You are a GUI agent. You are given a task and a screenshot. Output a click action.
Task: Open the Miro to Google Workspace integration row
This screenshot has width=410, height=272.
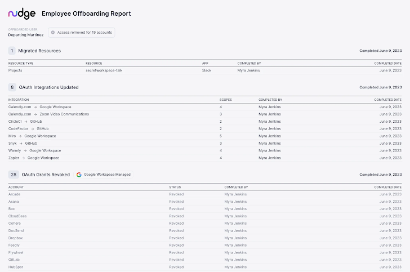32,136
